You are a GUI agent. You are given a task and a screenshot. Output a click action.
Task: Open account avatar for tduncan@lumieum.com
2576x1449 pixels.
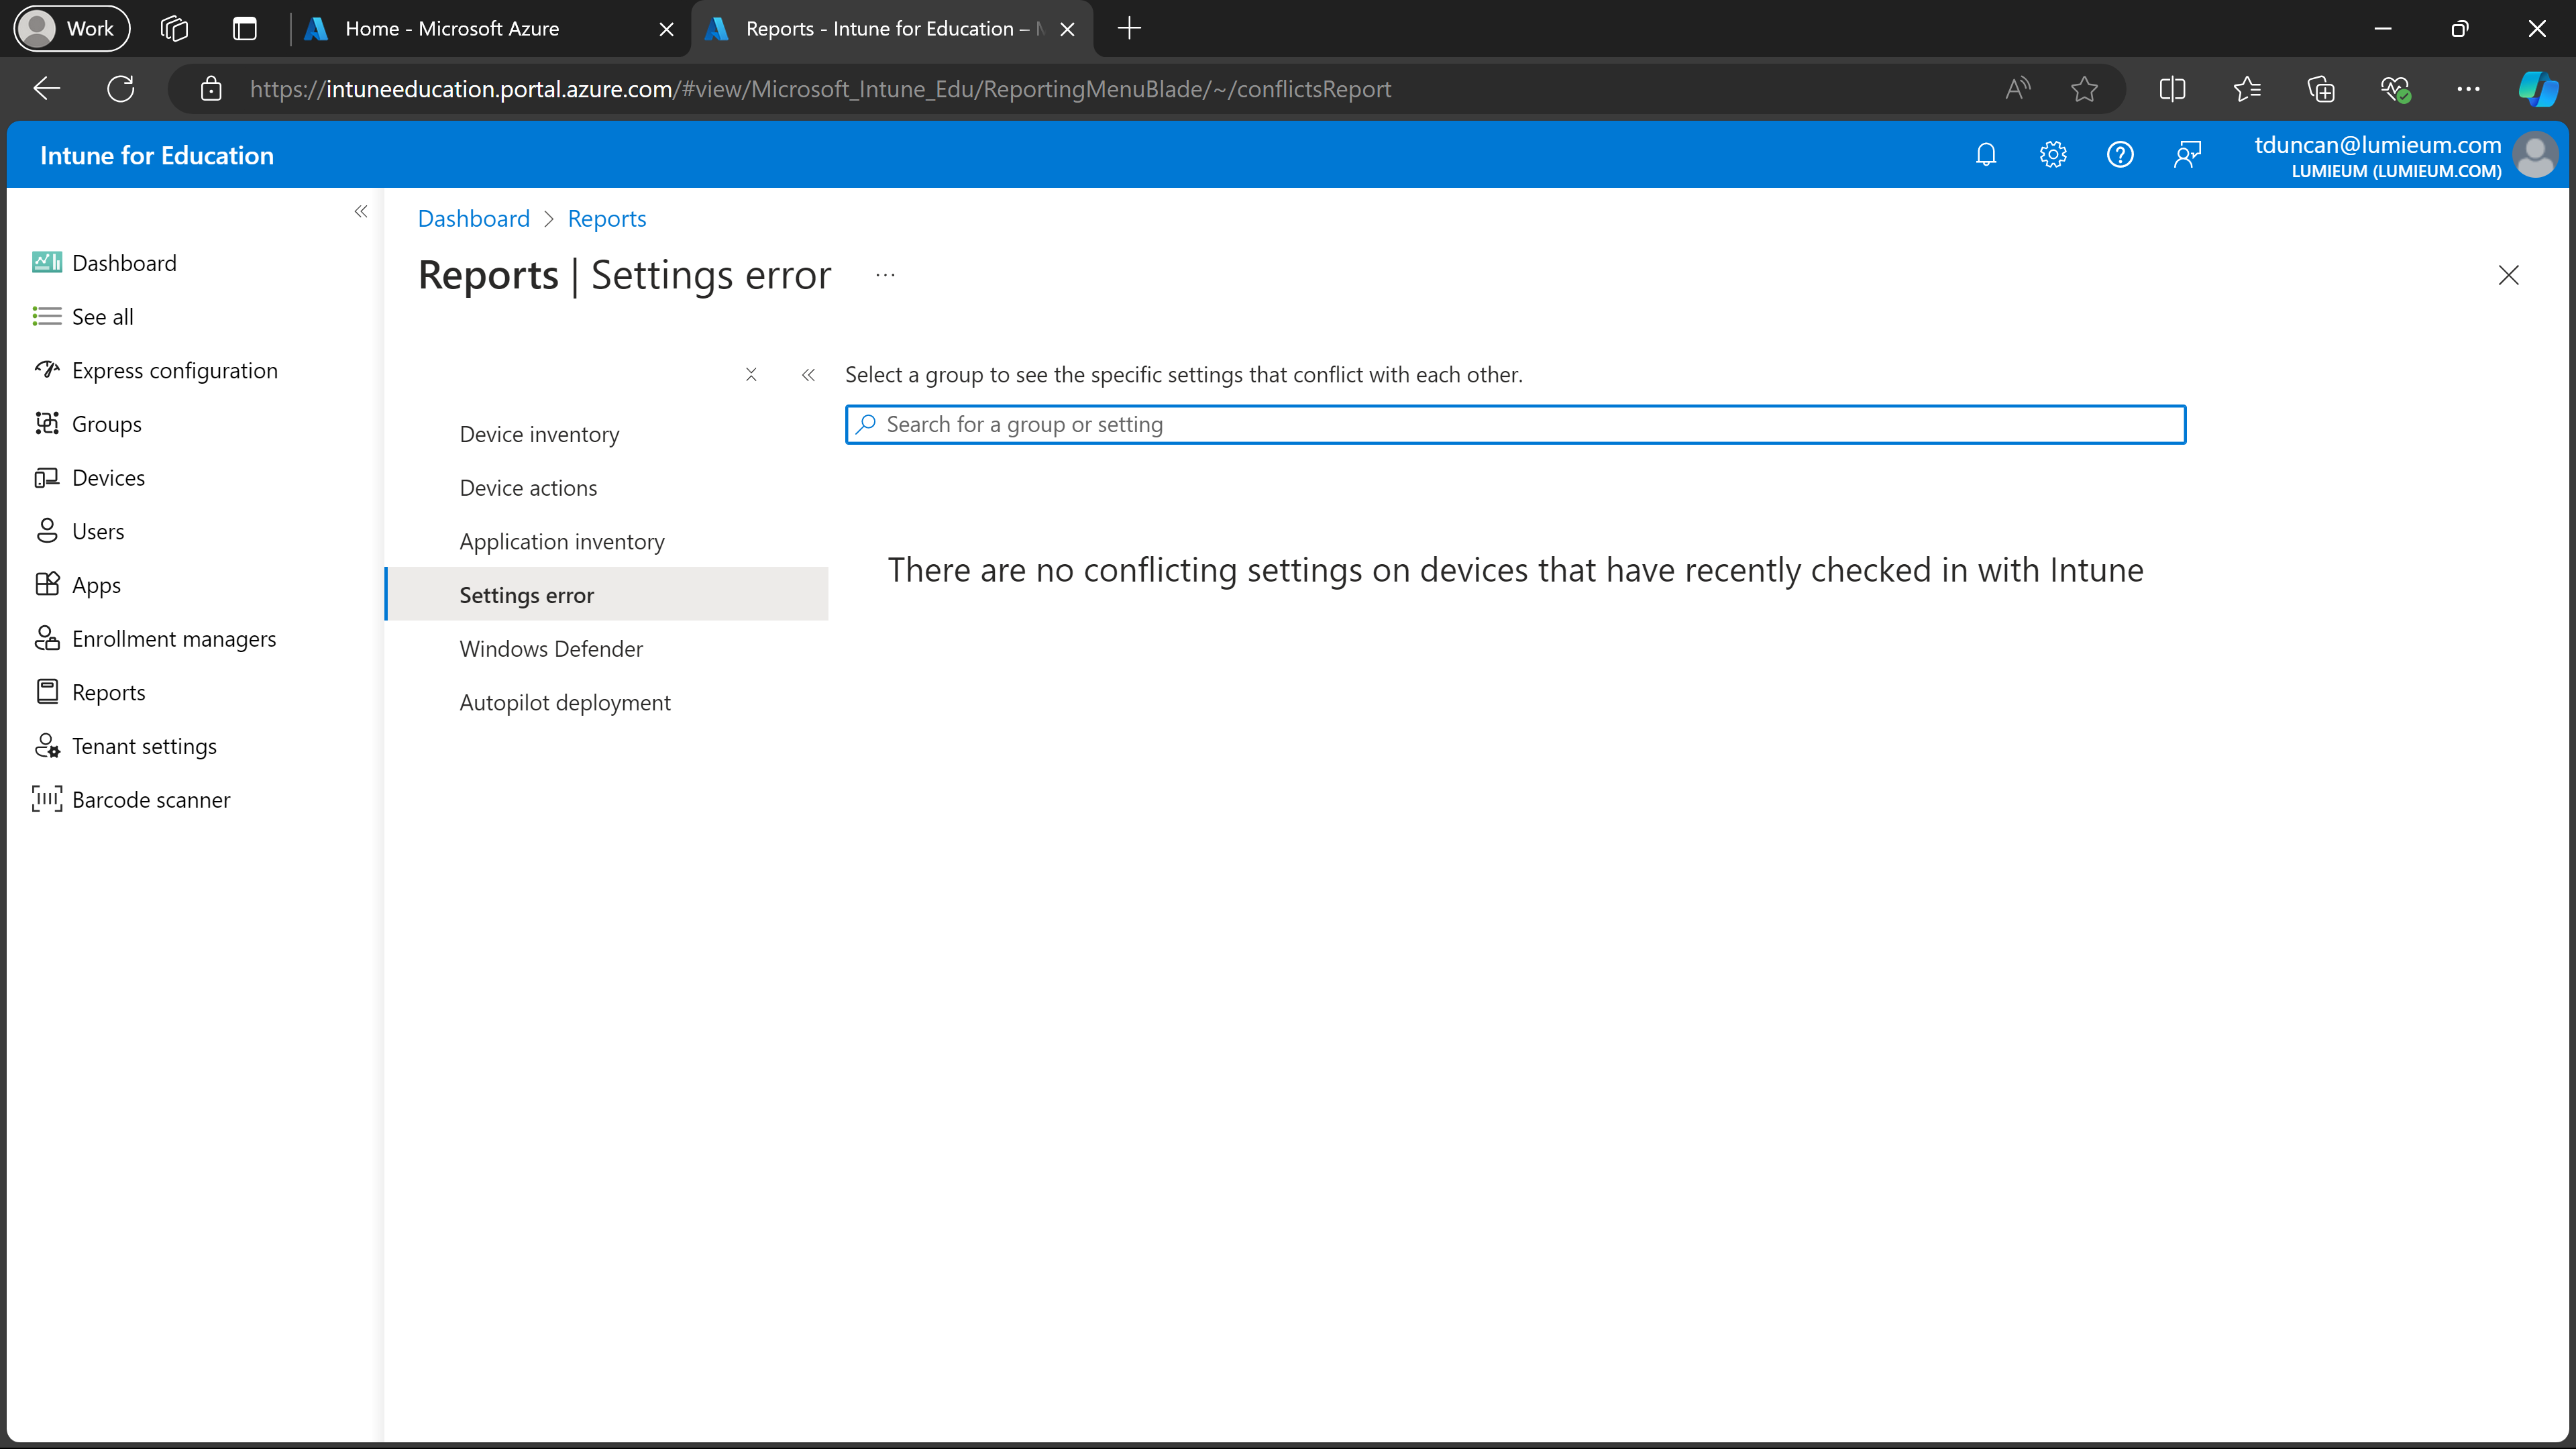[2536, 155]
